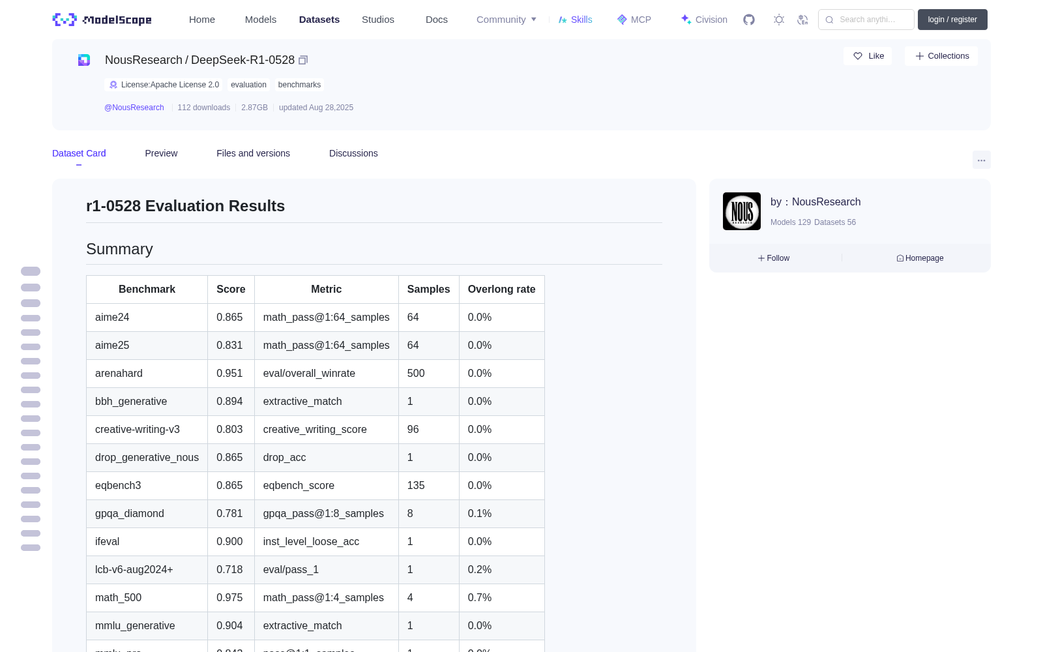Open the NousResearch Homepage link
1043x652 pixels.
pyautogui.click(x=920, y=258)
